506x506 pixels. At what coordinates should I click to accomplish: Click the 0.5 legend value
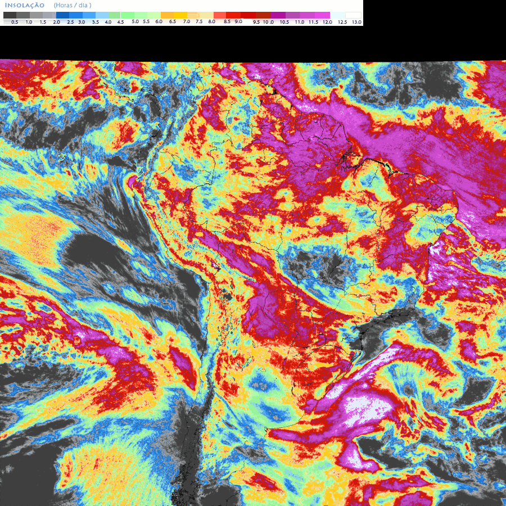click(x=15, y=22)
